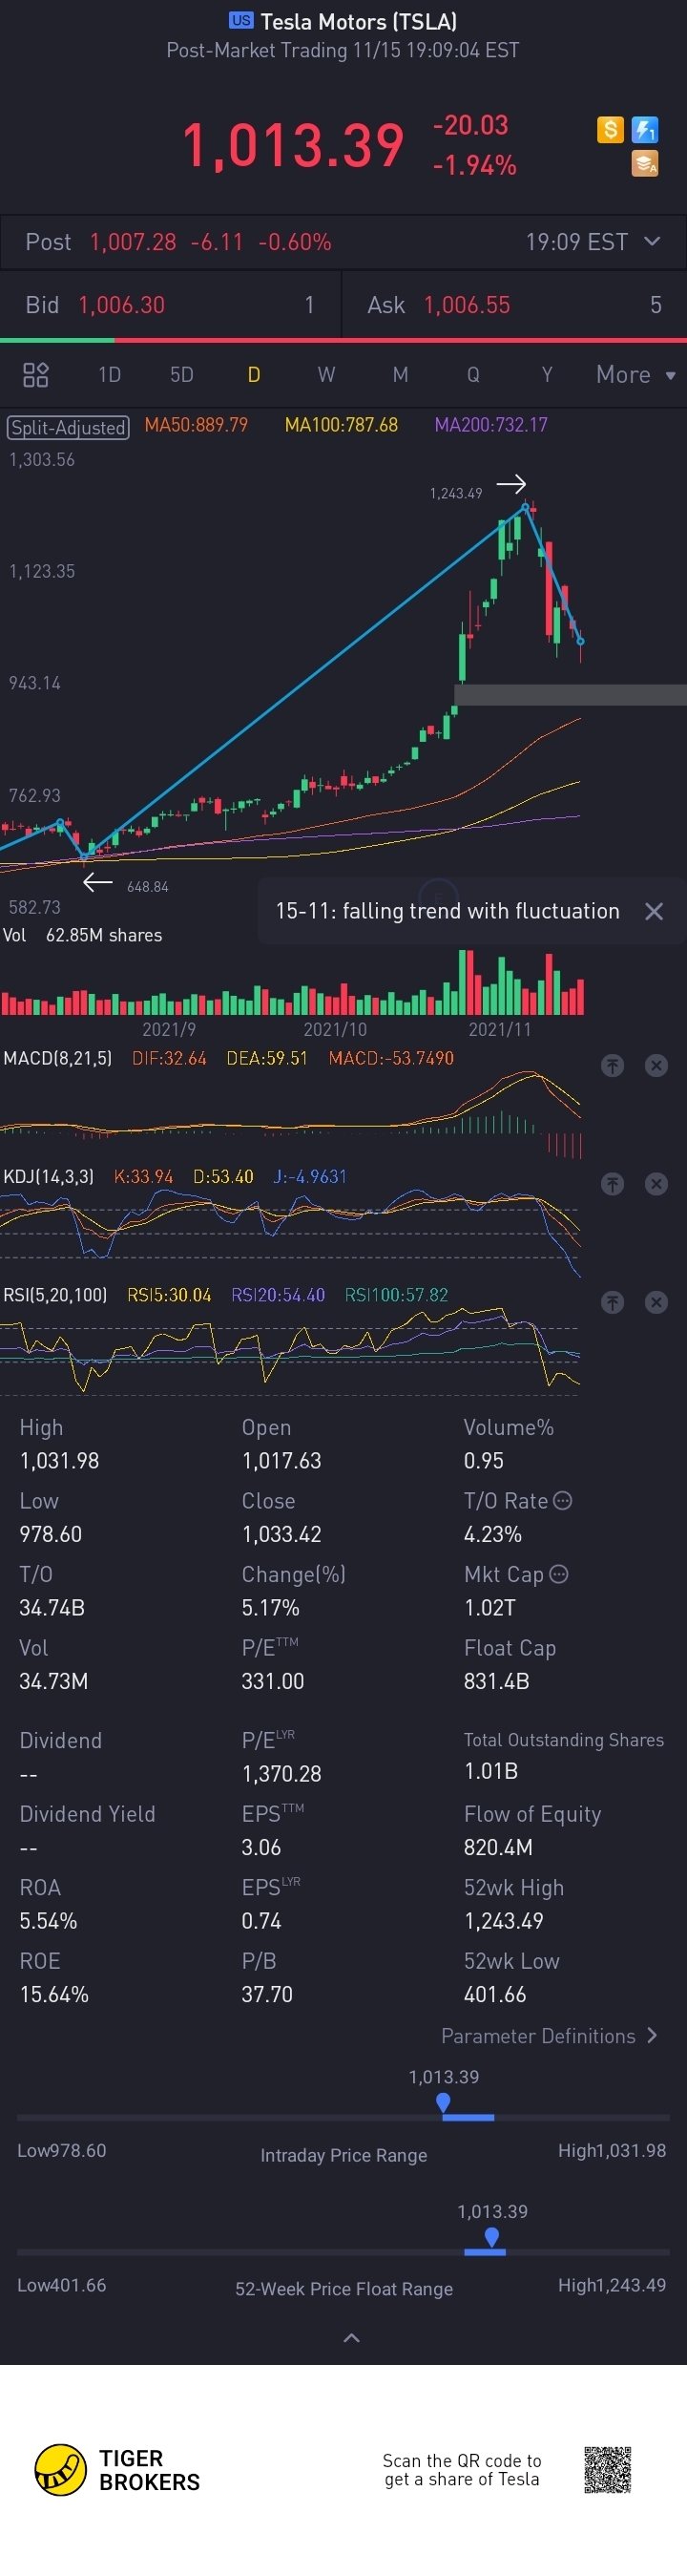Image resolution: width=687 pixels, height=2576 pixels.
Task: Open the More timeframes dropdown
Action: [x=635, y=375]
